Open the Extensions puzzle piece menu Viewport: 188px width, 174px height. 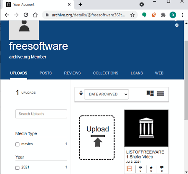pyautogui.click(x=163, y=15)
